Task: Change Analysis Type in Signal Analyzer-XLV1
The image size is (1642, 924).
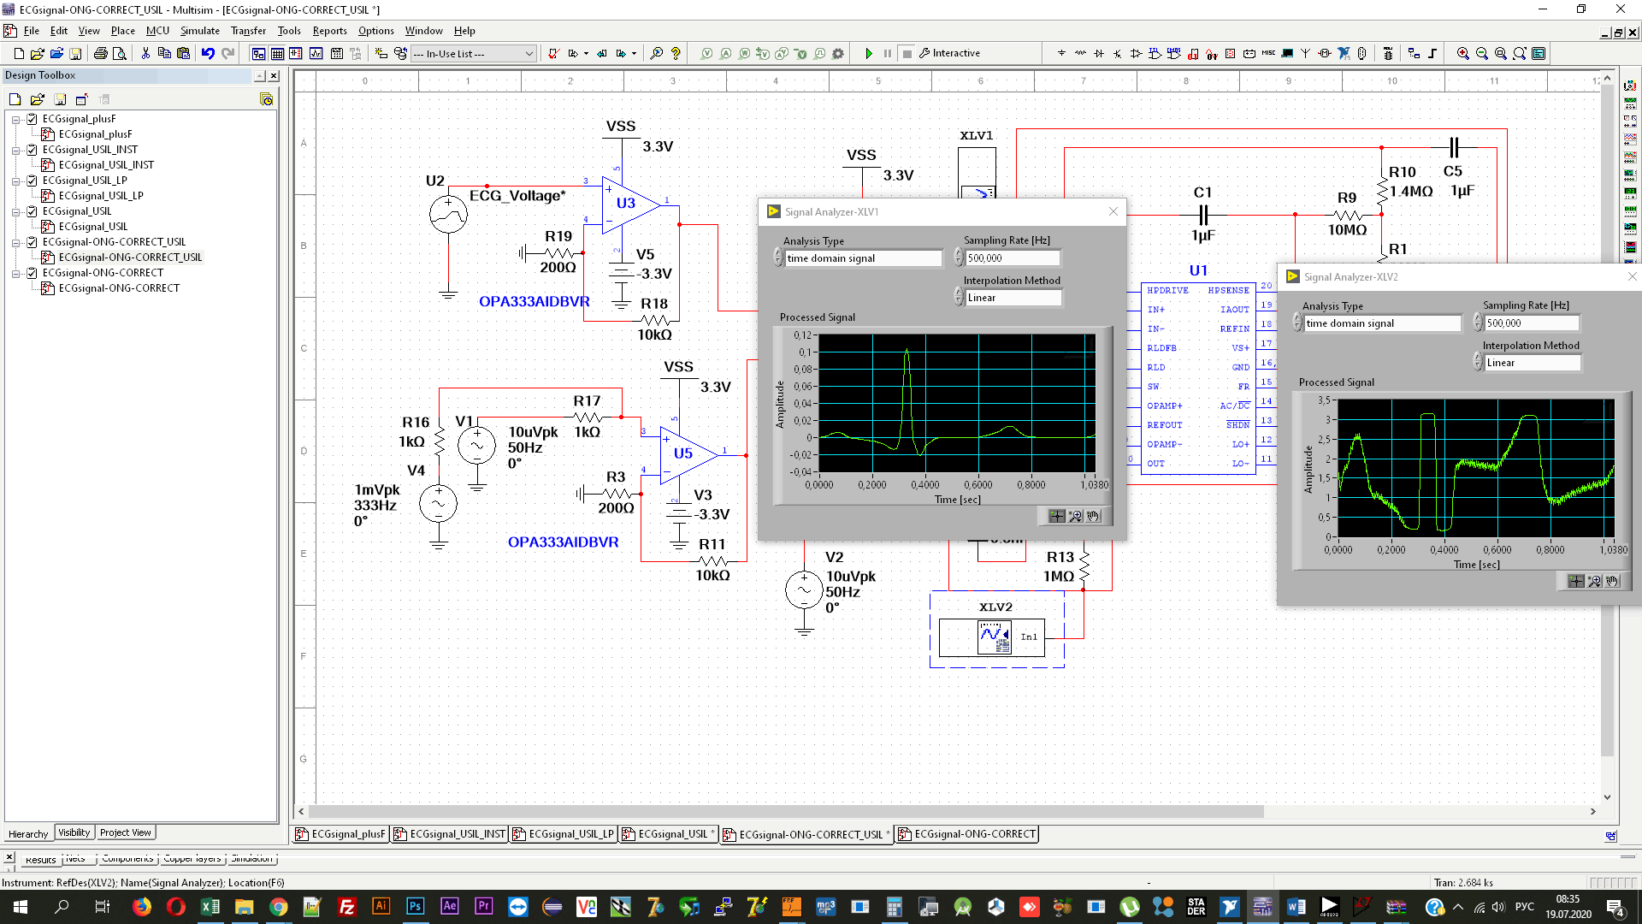Action: tap(863, 258)
